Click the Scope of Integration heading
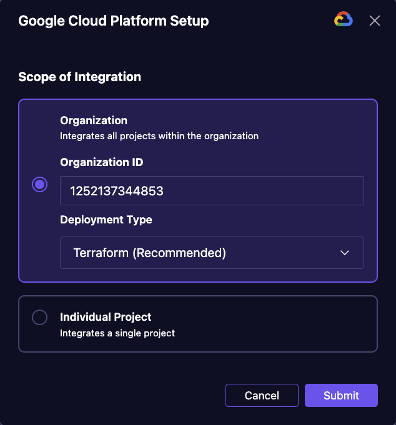The height and width of the screenshot is (425, 396). 79,77
